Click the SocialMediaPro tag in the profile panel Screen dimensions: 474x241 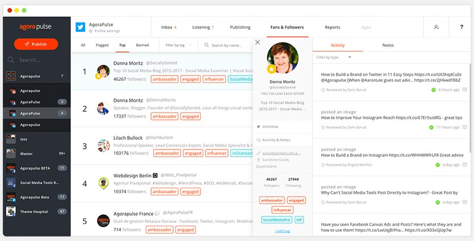click(x=276, y=220)
